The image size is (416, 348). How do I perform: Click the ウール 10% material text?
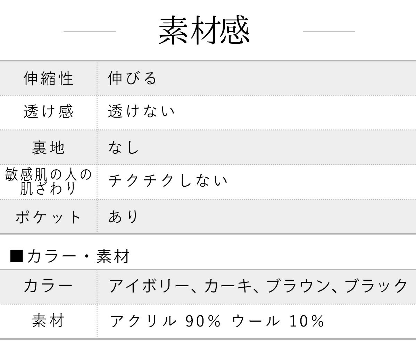(x=278, y=321)
